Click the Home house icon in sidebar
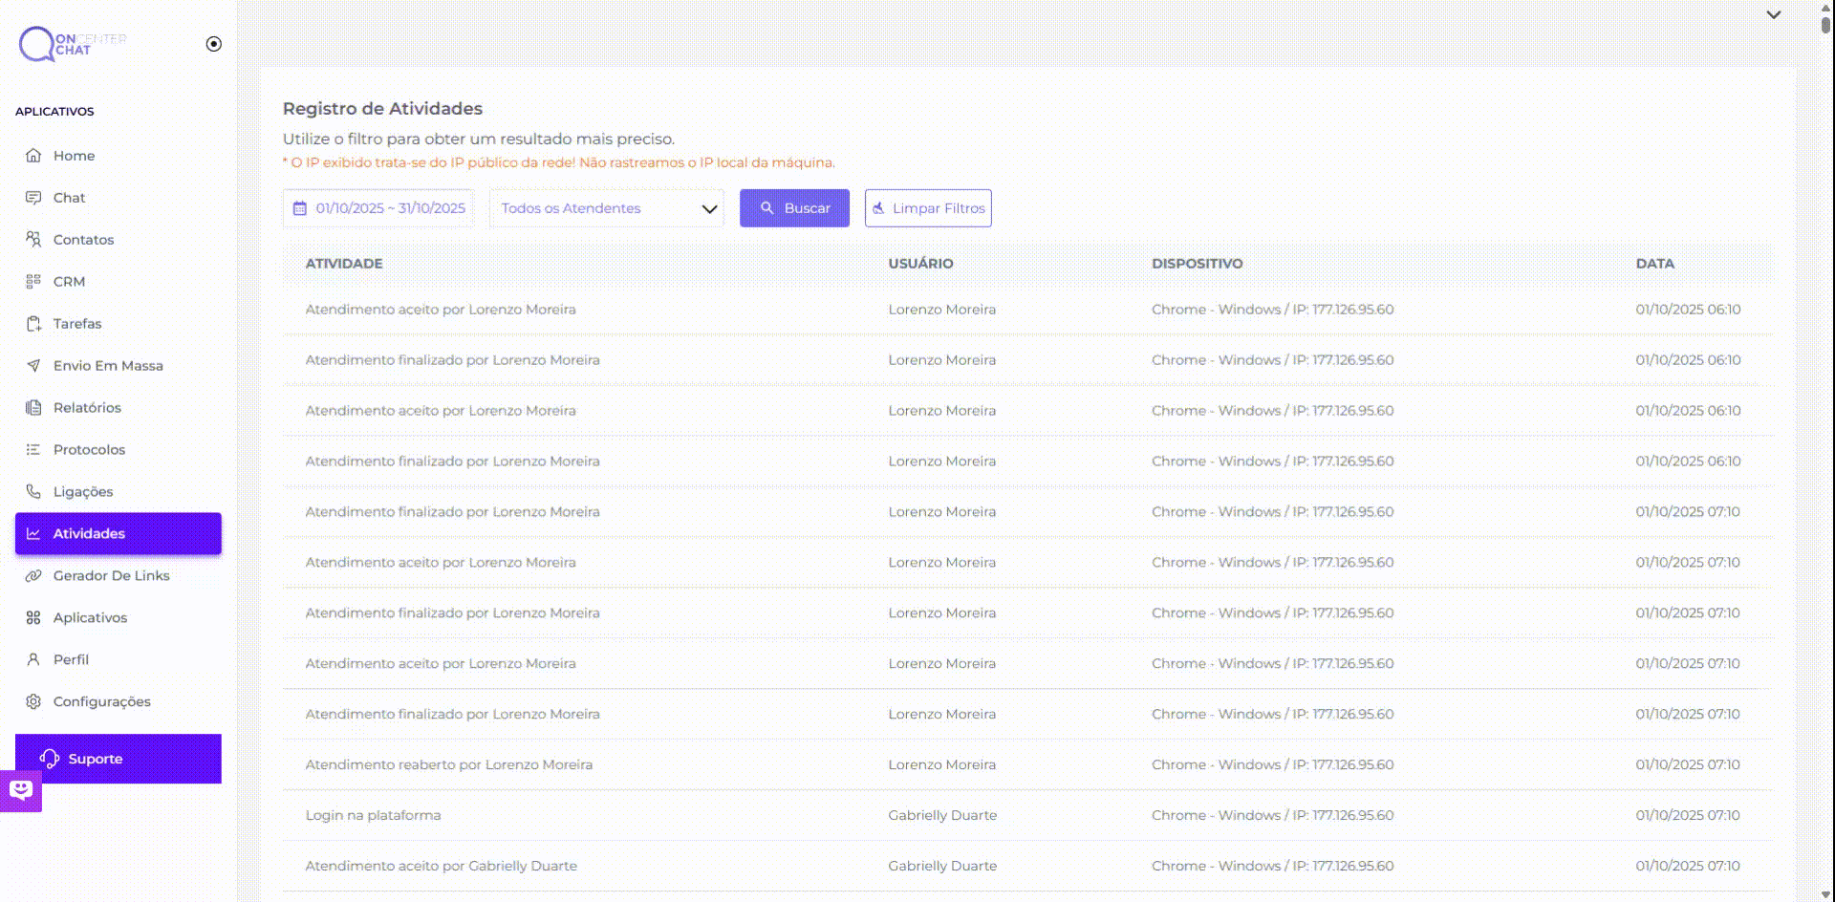This screenshot has width=1835, height=902. tap(33, 156)
